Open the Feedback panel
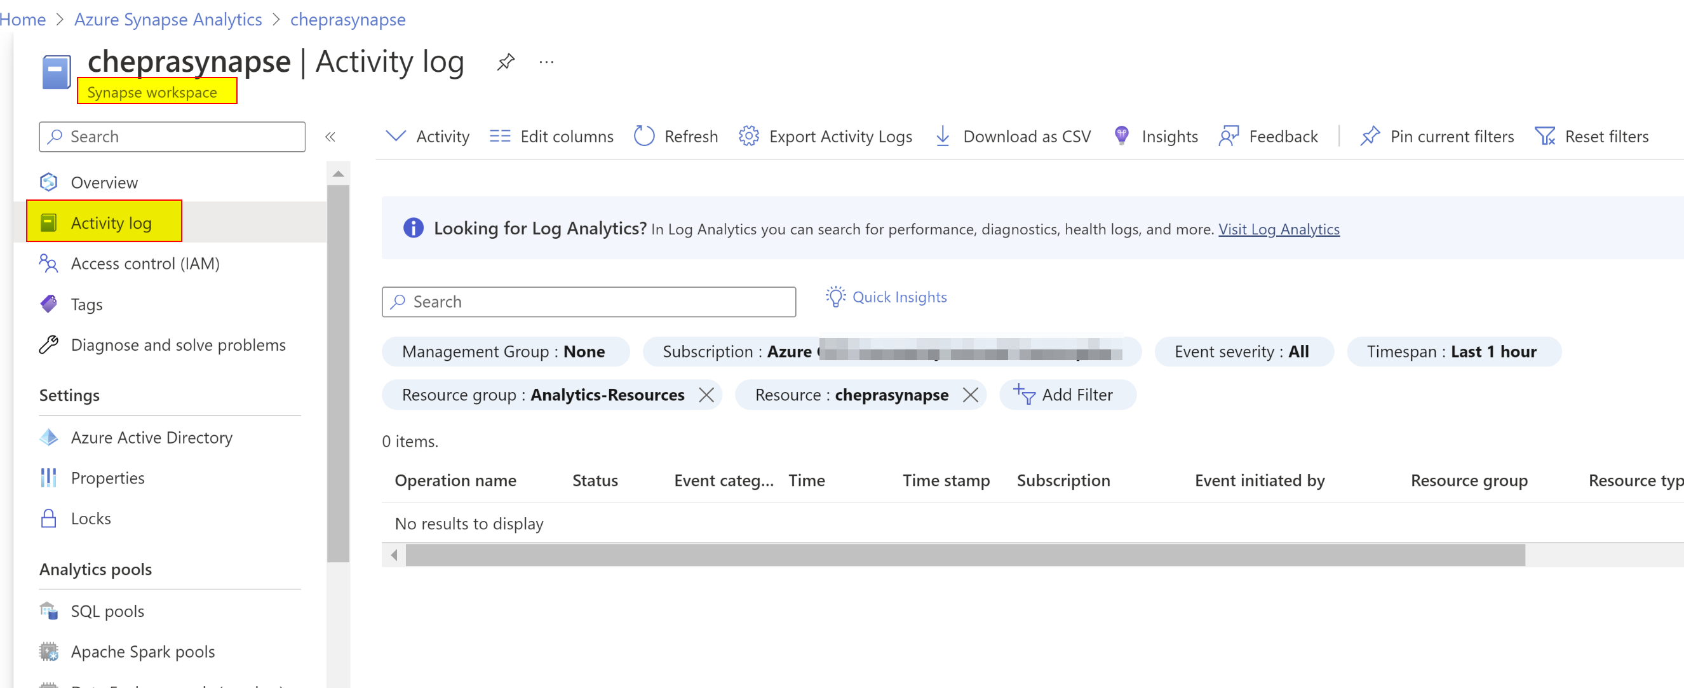 coord(1268,136)
